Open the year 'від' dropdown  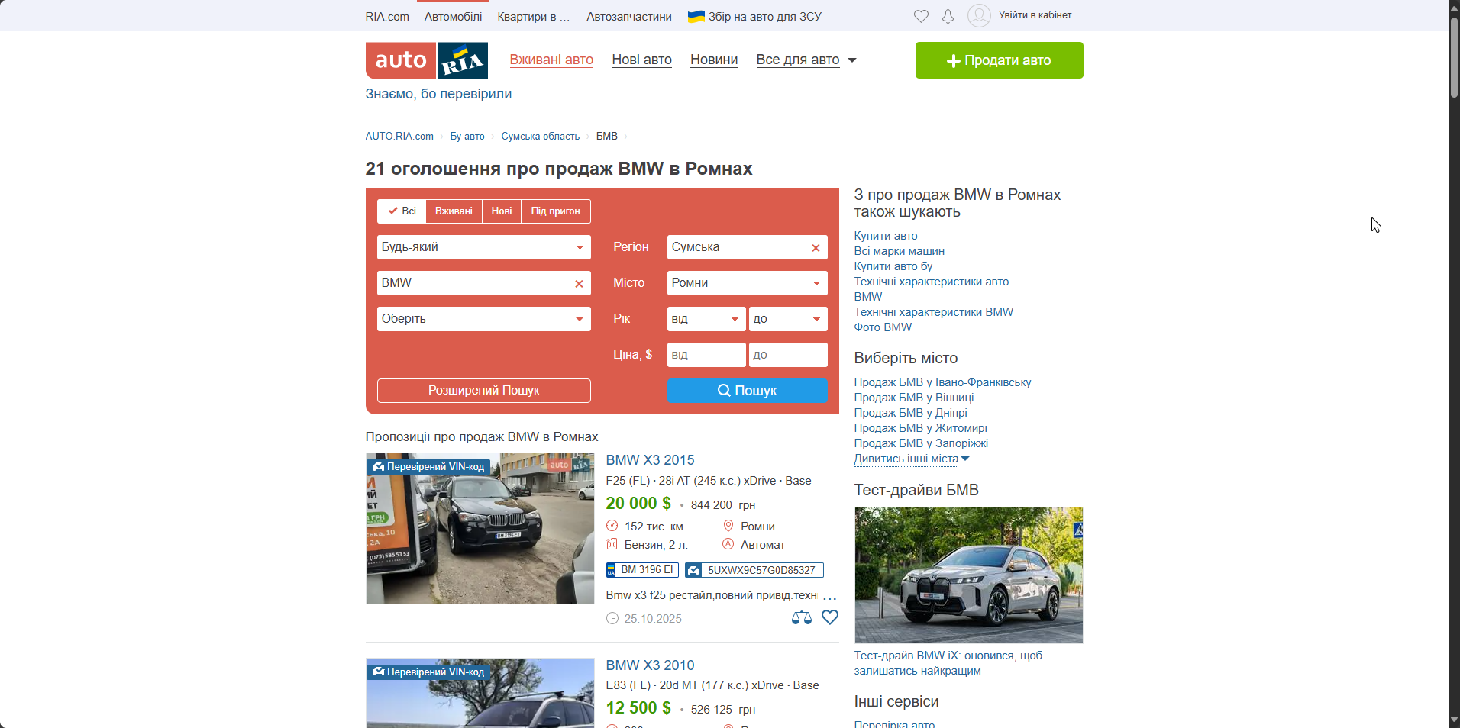(x=706, y=319)
